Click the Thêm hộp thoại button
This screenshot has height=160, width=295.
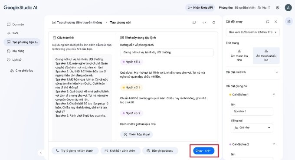(136, 134)
